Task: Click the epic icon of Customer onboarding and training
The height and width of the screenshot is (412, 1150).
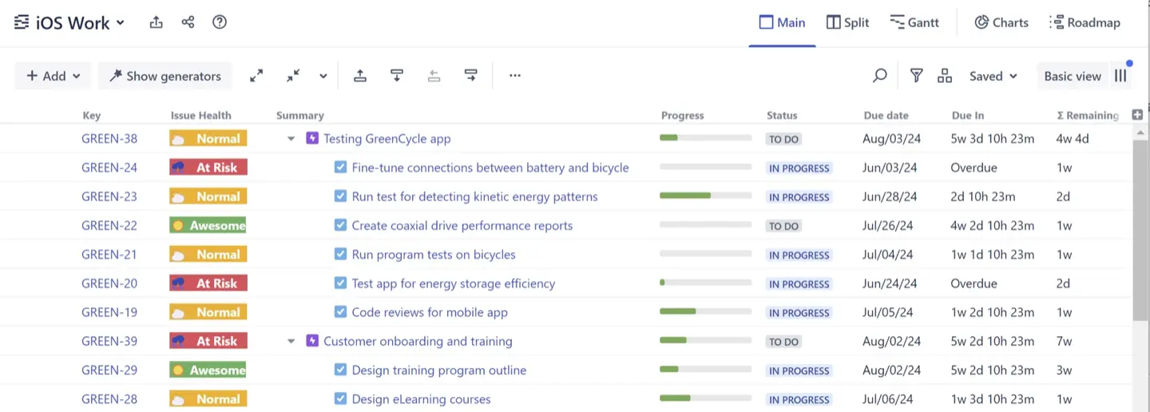Action: (312, 341)
